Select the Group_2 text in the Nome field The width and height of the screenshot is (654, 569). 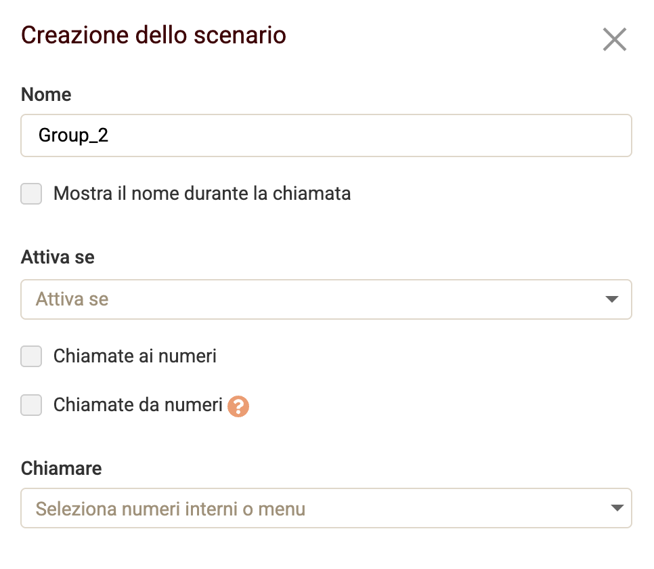pyautogui.click(x=74, y=135)
